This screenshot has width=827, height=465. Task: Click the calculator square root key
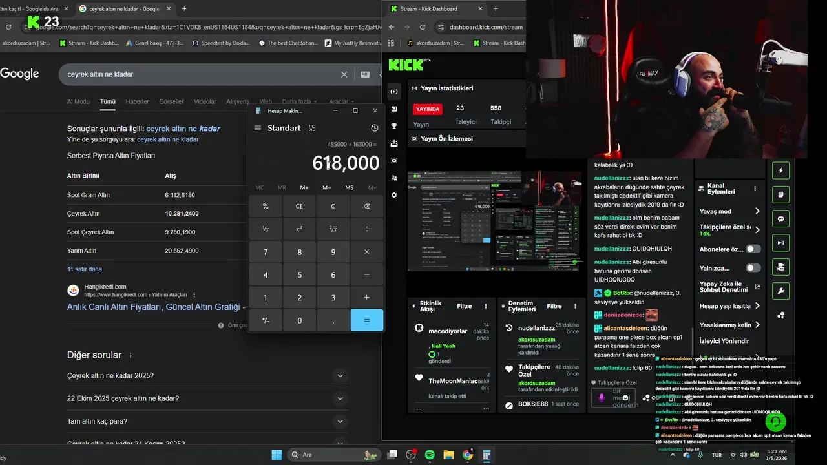(x=333, y=229)
